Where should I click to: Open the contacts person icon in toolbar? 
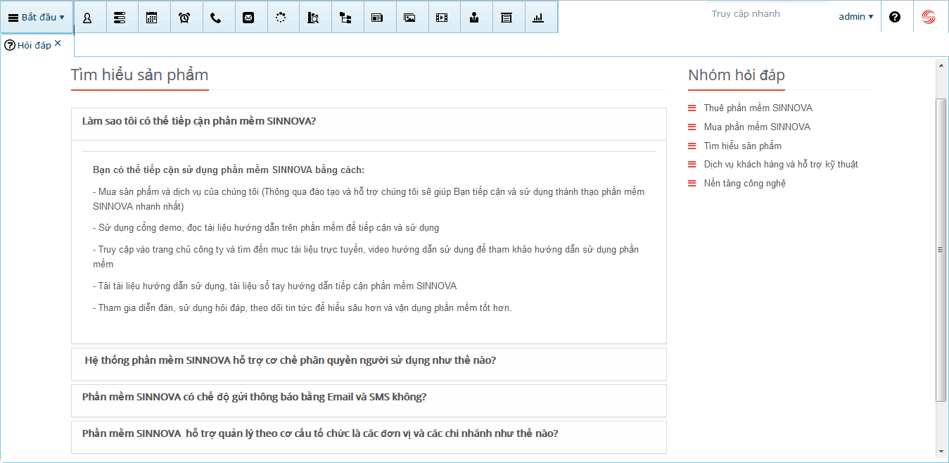pos(87,18)
